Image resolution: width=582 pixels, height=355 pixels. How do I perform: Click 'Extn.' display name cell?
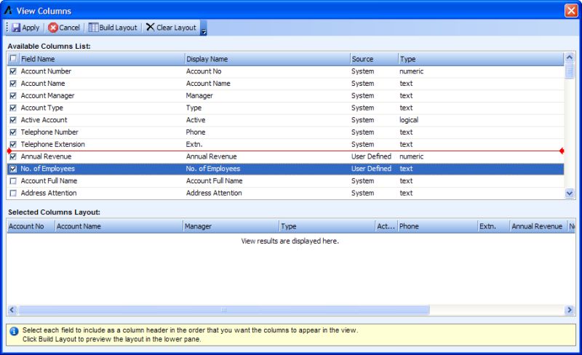194,144
